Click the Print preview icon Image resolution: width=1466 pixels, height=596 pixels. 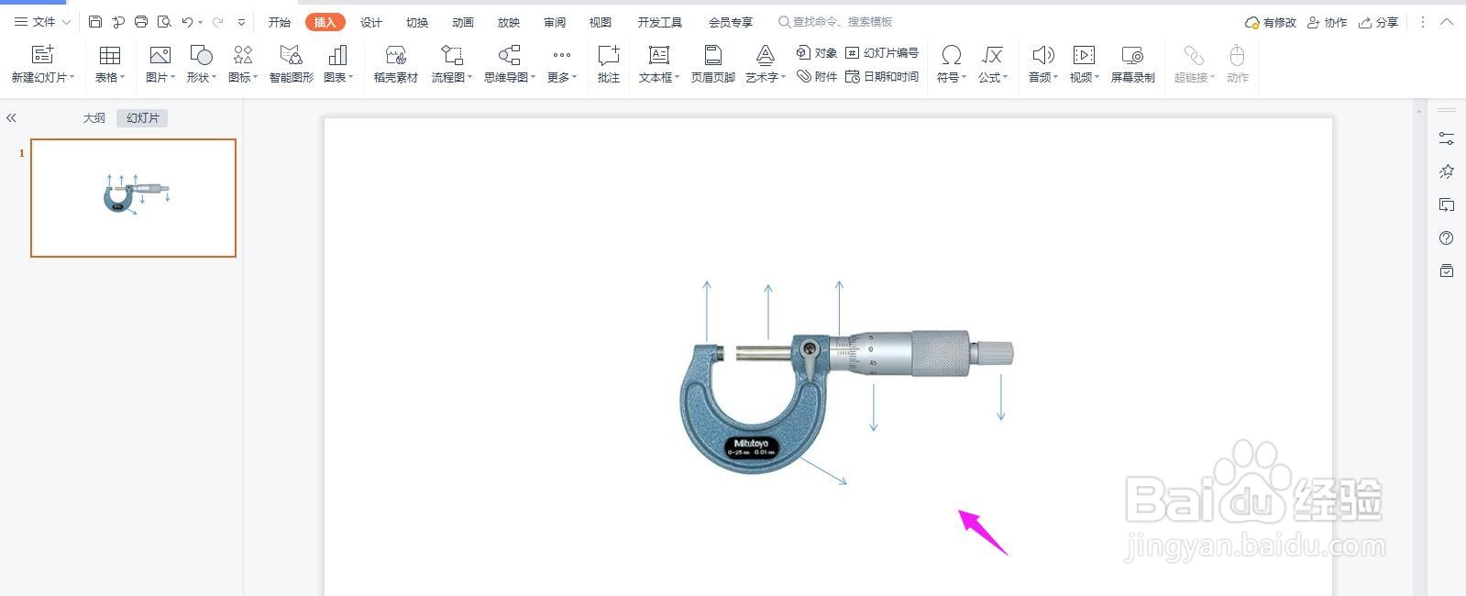point(164,22)
